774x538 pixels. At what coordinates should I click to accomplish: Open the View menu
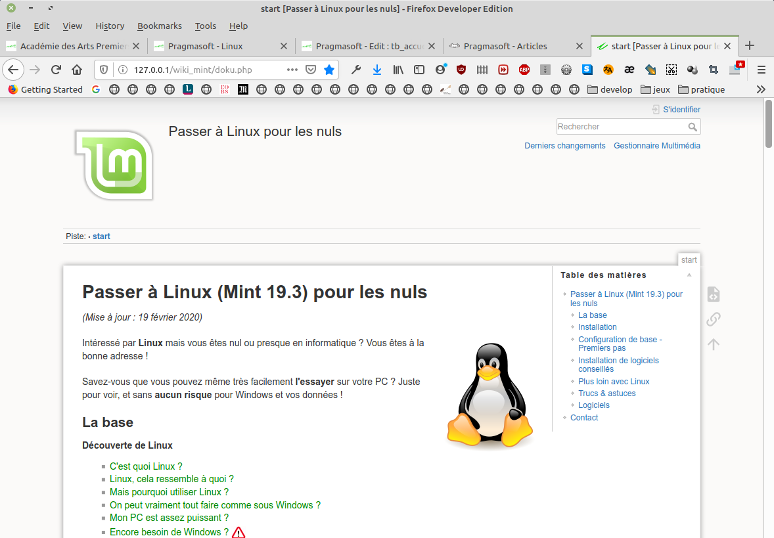coord(72,26)
